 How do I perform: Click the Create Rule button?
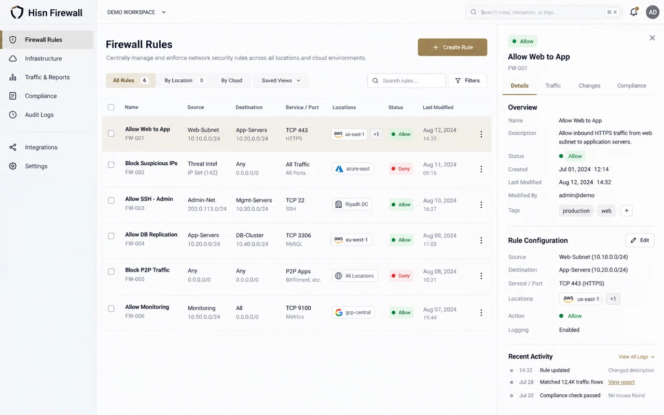click(x=452, y=47)
